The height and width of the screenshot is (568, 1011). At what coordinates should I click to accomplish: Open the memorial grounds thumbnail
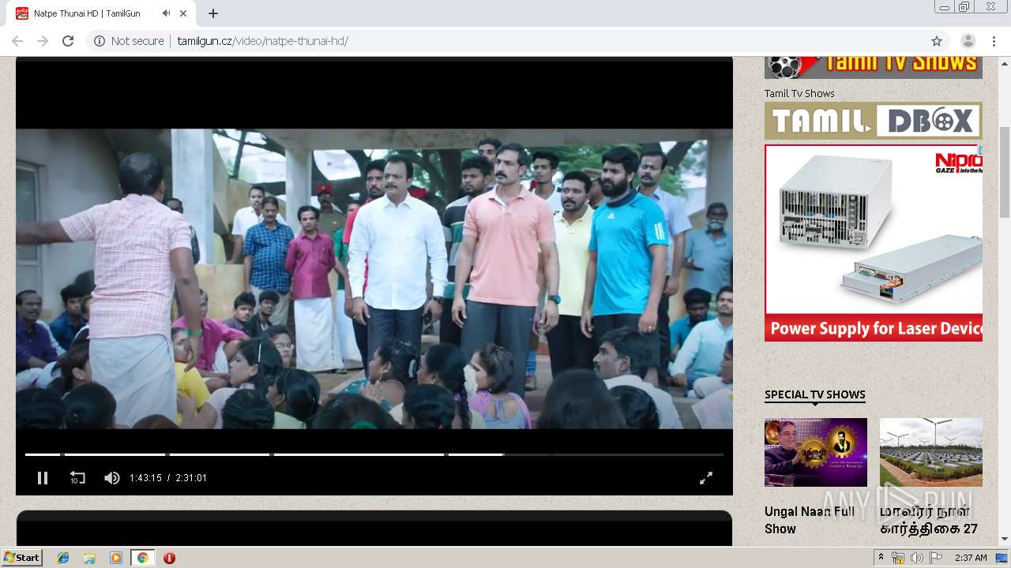931,452
